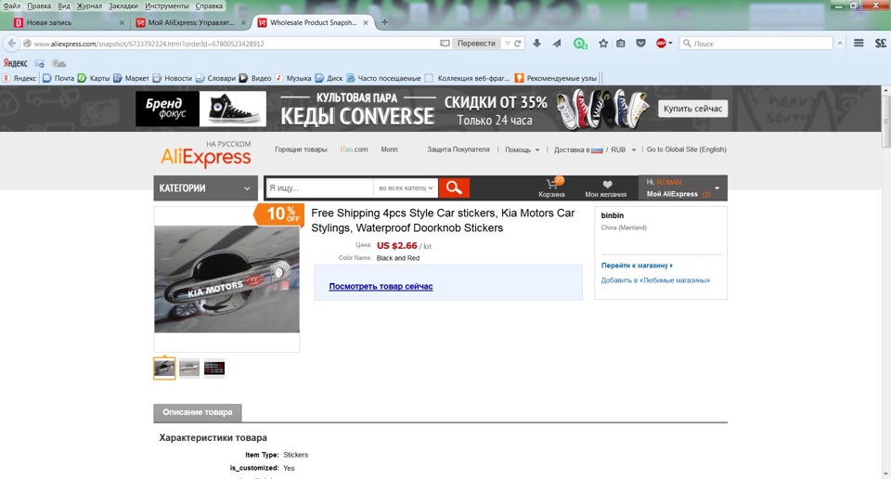The height and width of the screenshot is (479, 891).
Task: Open Доставка в / RUB dropdown
Action: tap(595, 150)
